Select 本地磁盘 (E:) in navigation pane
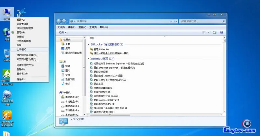The width and height of the screenshot is (260, 136). (70, 106)
